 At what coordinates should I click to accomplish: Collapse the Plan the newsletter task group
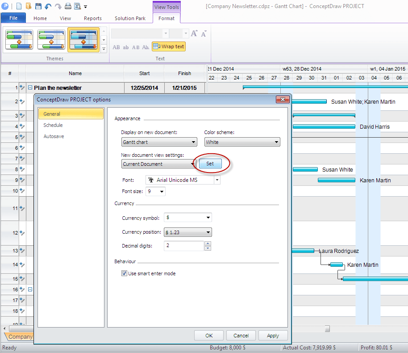coord(30,88)
